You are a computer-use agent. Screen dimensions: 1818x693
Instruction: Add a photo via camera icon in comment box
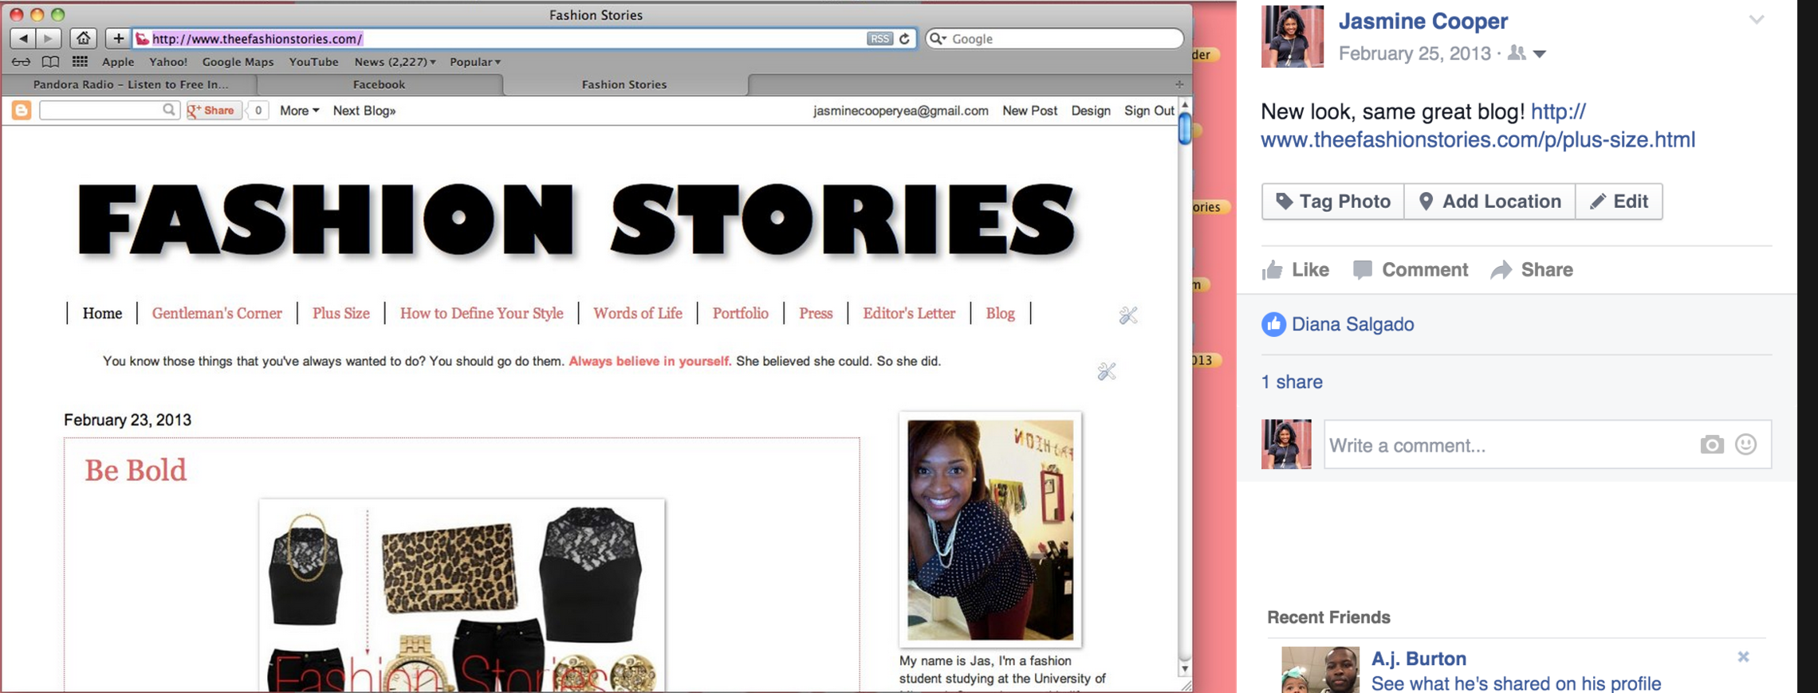tap(1711, 444)
